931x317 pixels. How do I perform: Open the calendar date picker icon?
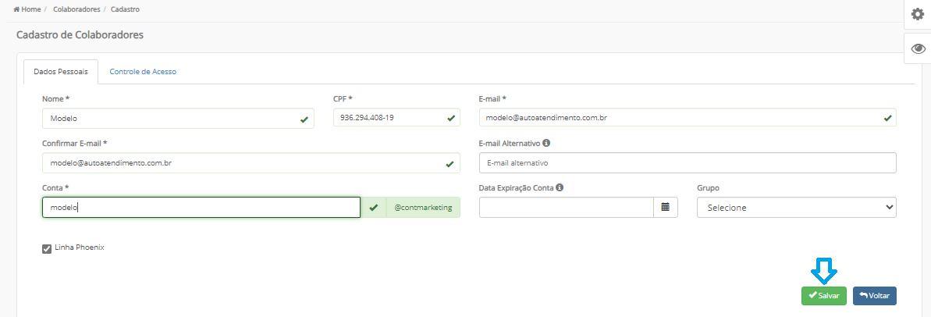(666, 207)
